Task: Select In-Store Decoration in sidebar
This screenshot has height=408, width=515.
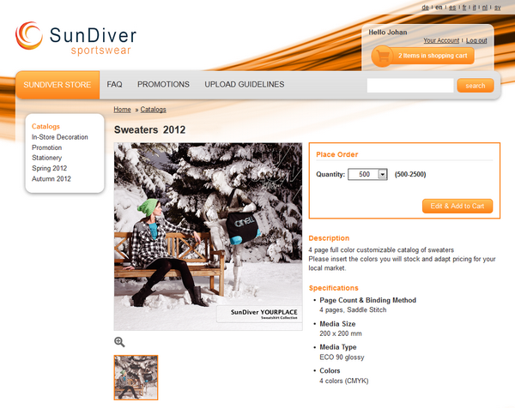Action: (60, 137)
